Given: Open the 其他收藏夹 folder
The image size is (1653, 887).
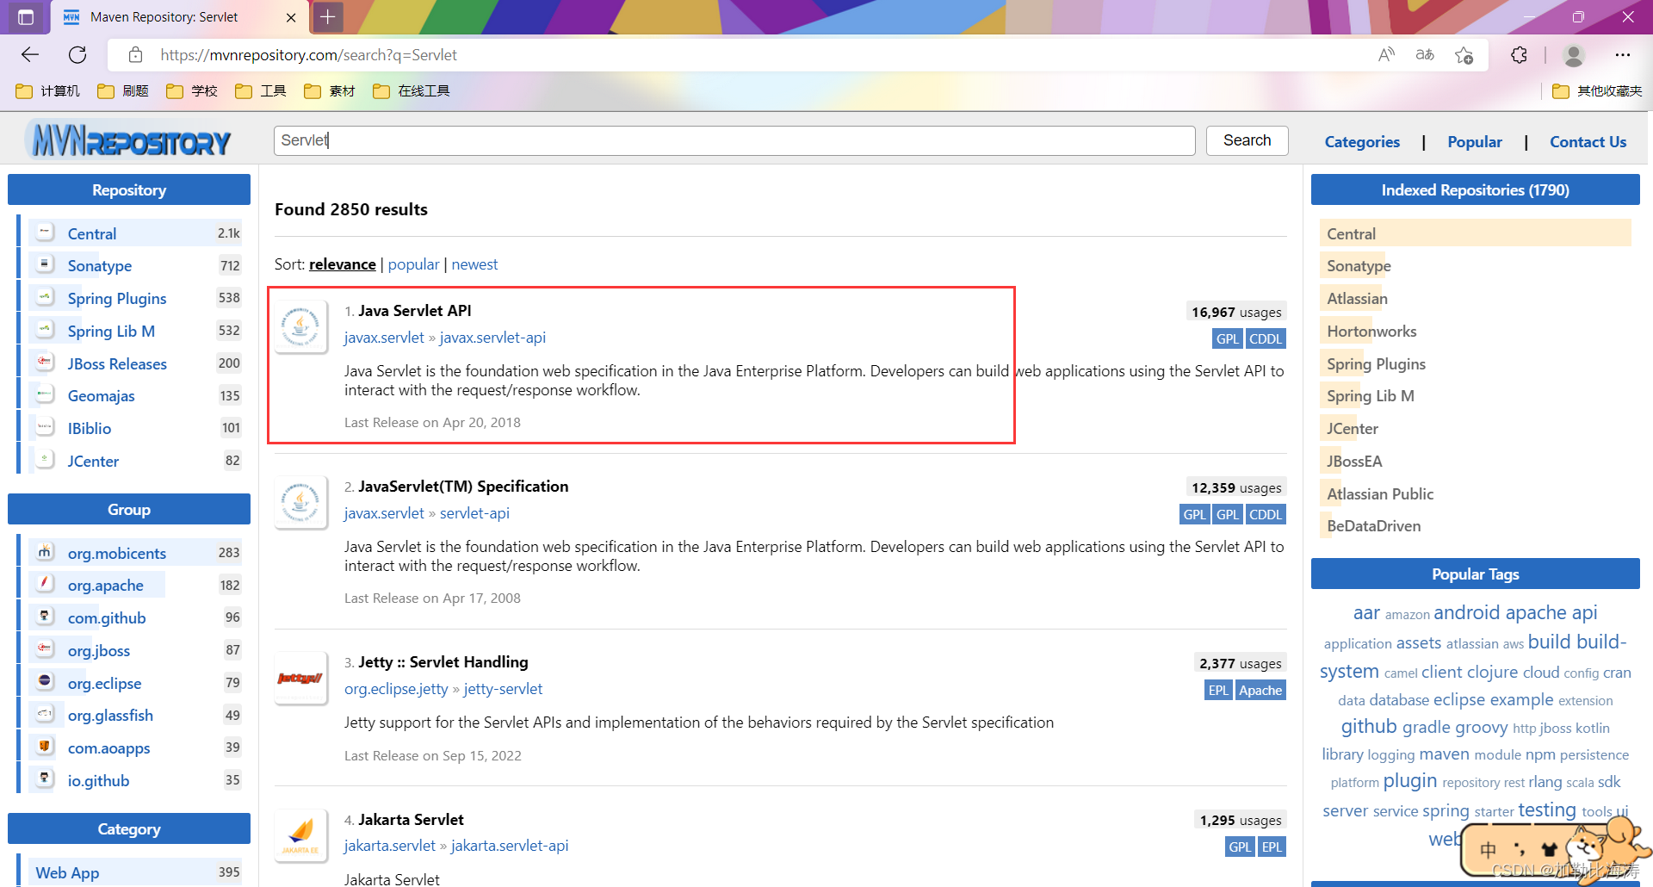Looking at the screenshot, I should click(1597, 91).
